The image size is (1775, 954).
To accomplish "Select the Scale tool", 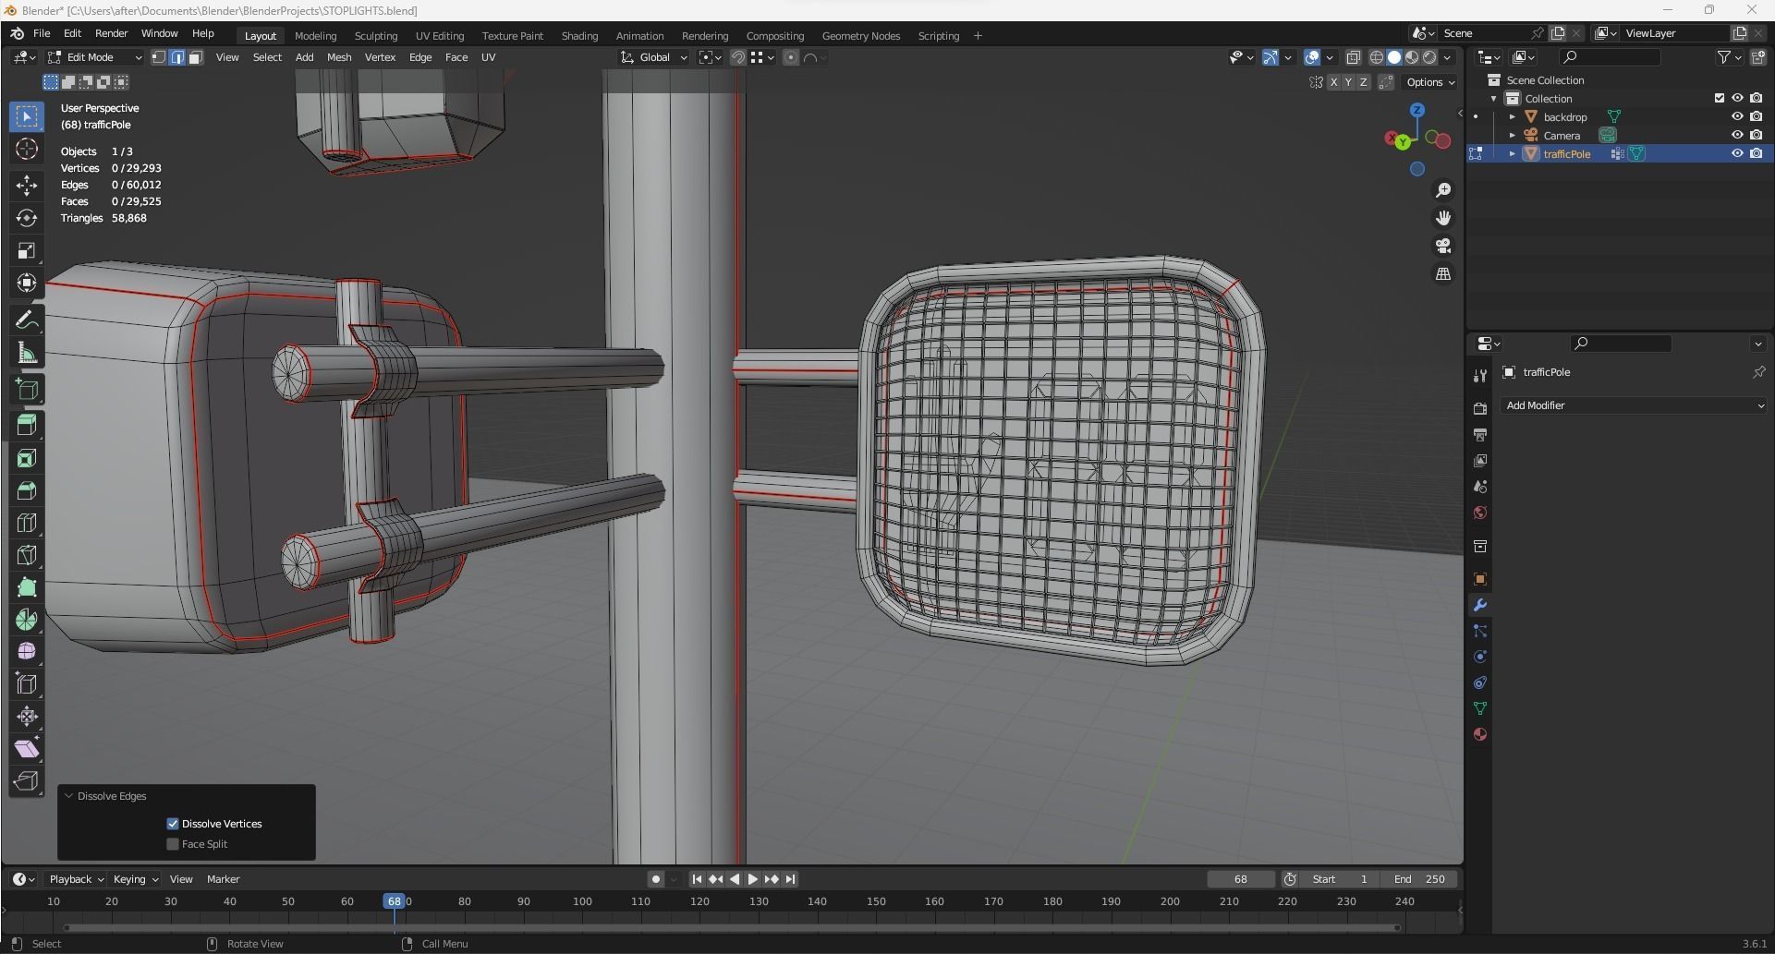I will point(27,250).
